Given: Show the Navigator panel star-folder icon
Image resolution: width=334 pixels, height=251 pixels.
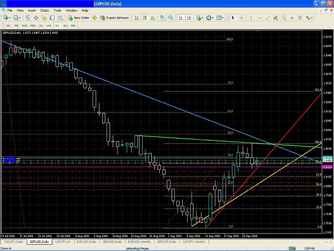Looking at the screenshot, I should (x=44, y=18).
